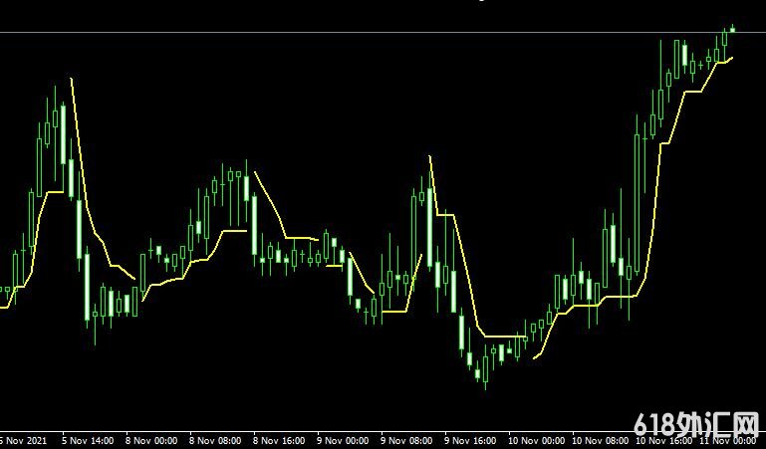The width and height of the screenshot is (766, 449).
Task: Select the 11 Nov 00:00 time label
Action: tap(730, 439)
